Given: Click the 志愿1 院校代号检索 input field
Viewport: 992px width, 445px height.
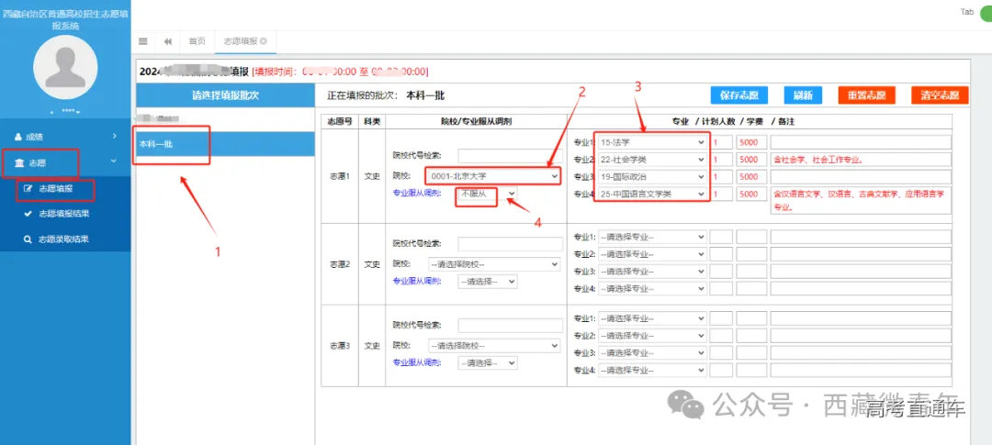Looking at the screenshot, I should (x=509, y=155).
